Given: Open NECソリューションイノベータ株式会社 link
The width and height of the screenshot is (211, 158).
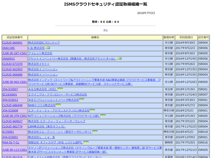Looking at the screenshot, I should point(54,100).
